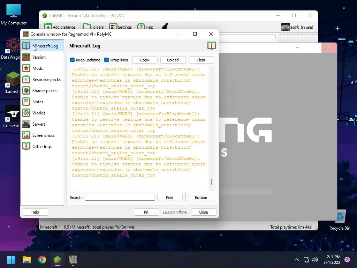Image resolution: width=357 pixels, height=268 pixels.
Task: Click Total playtime status bar text
Action: pyautogui.click(x=290, y=227)
